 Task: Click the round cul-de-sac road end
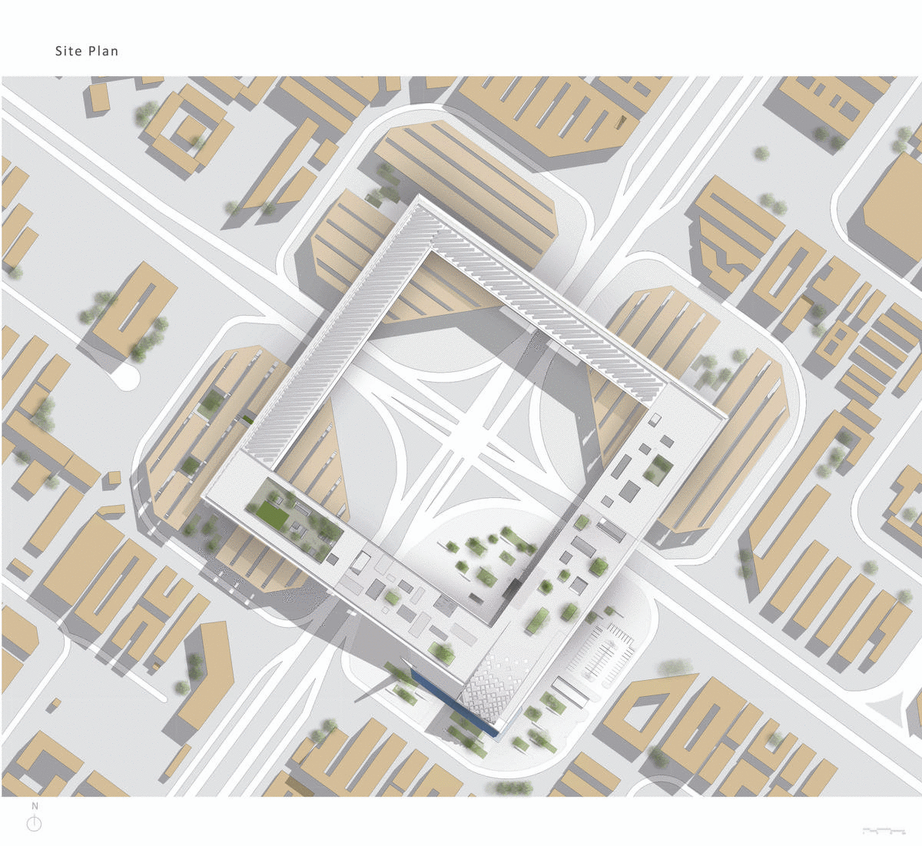tap(127, 377)
